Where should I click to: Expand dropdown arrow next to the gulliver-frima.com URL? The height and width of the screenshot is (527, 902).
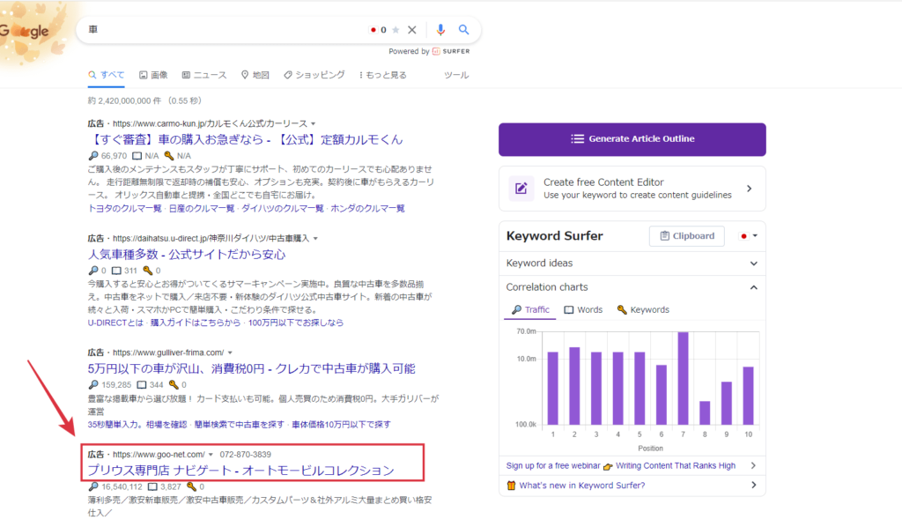pos(230,353)
